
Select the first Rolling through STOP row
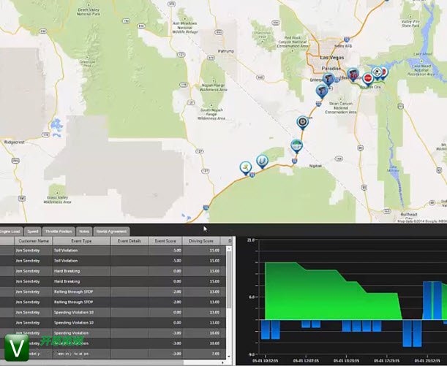(x=113, y=291)
